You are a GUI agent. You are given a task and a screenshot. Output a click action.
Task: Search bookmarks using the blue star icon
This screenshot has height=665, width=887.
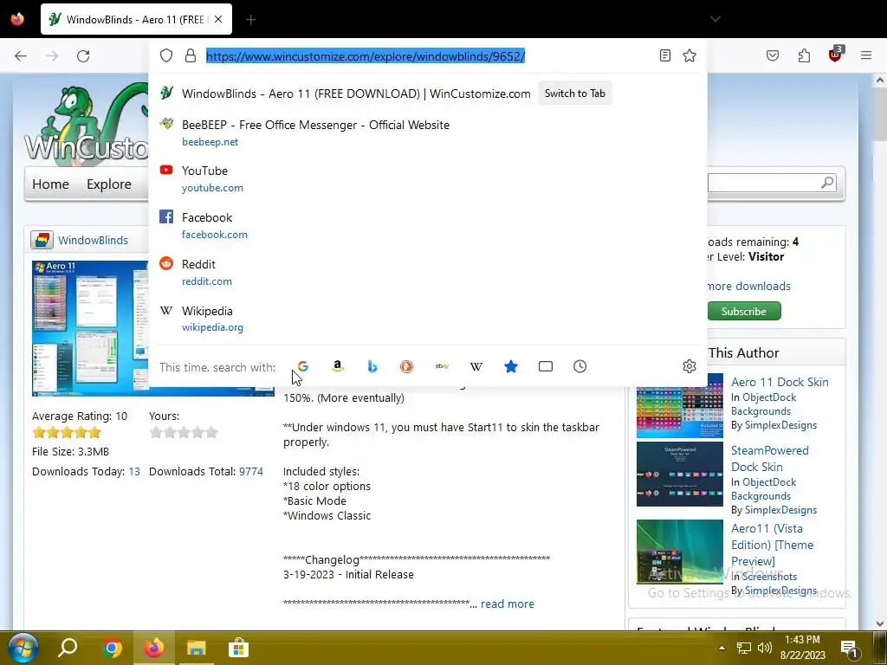(511, 366)
